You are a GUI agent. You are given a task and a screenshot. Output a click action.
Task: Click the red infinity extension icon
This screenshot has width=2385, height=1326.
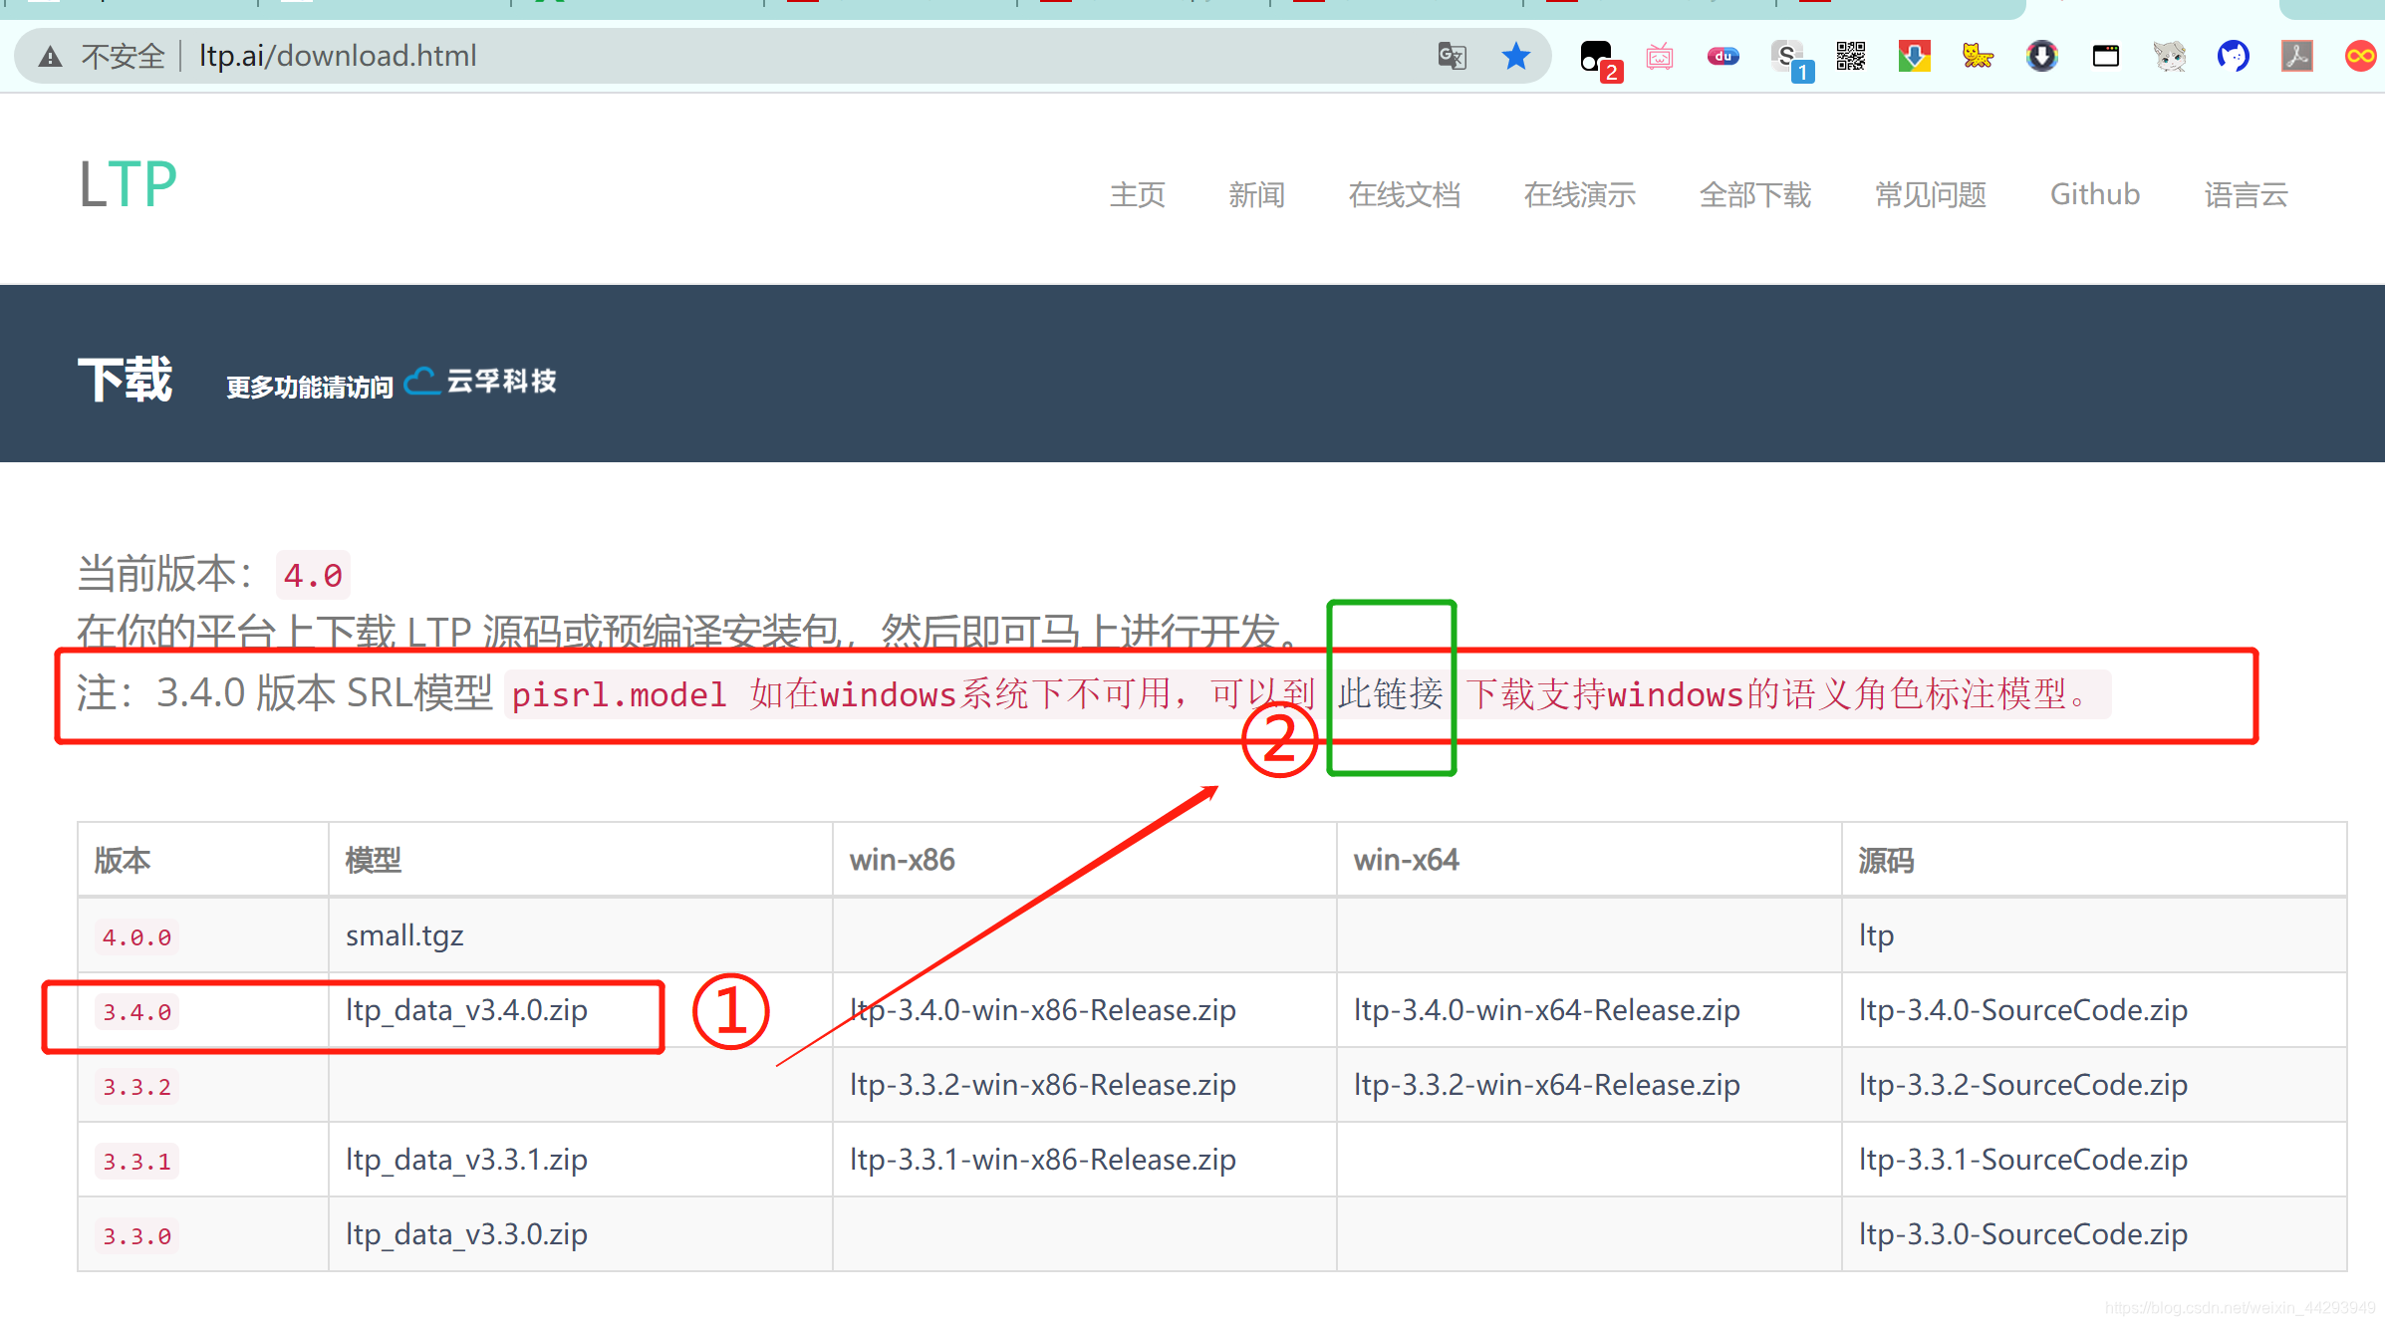[x=2359, y=56]
